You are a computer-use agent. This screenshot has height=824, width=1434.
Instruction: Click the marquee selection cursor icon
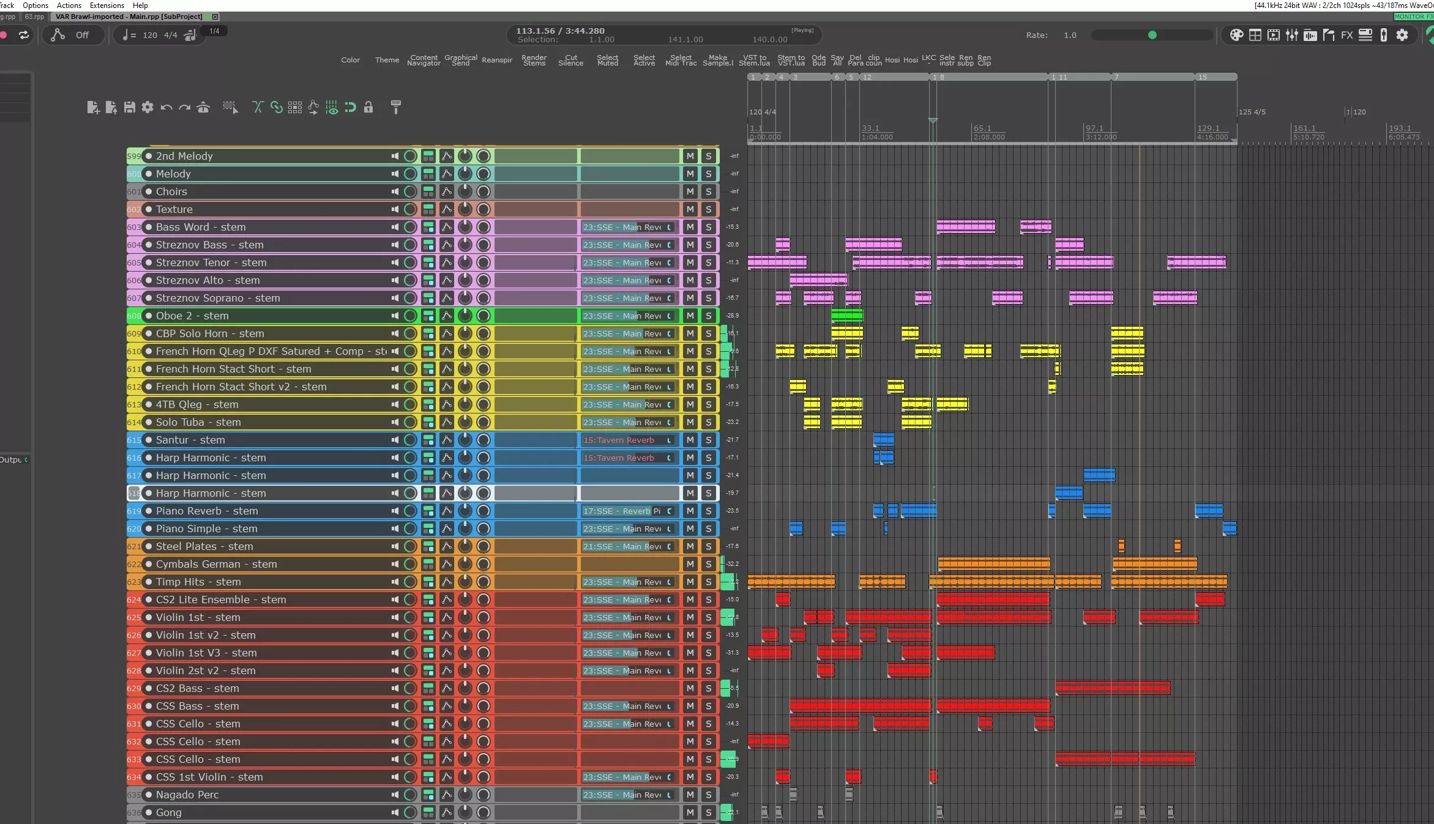point(230,108)
